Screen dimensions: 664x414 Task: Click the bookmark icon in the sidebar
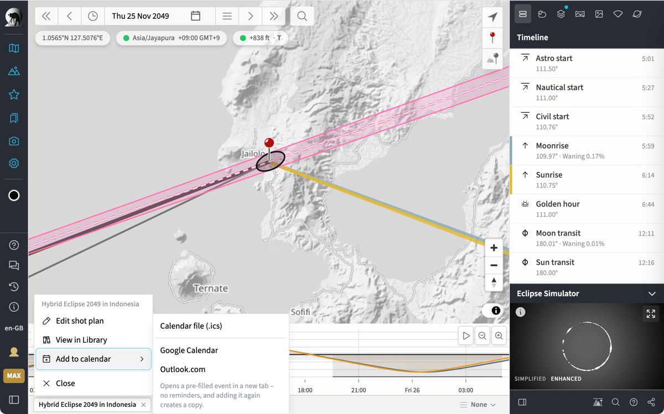pyautogui.click(x=14, y=118)
